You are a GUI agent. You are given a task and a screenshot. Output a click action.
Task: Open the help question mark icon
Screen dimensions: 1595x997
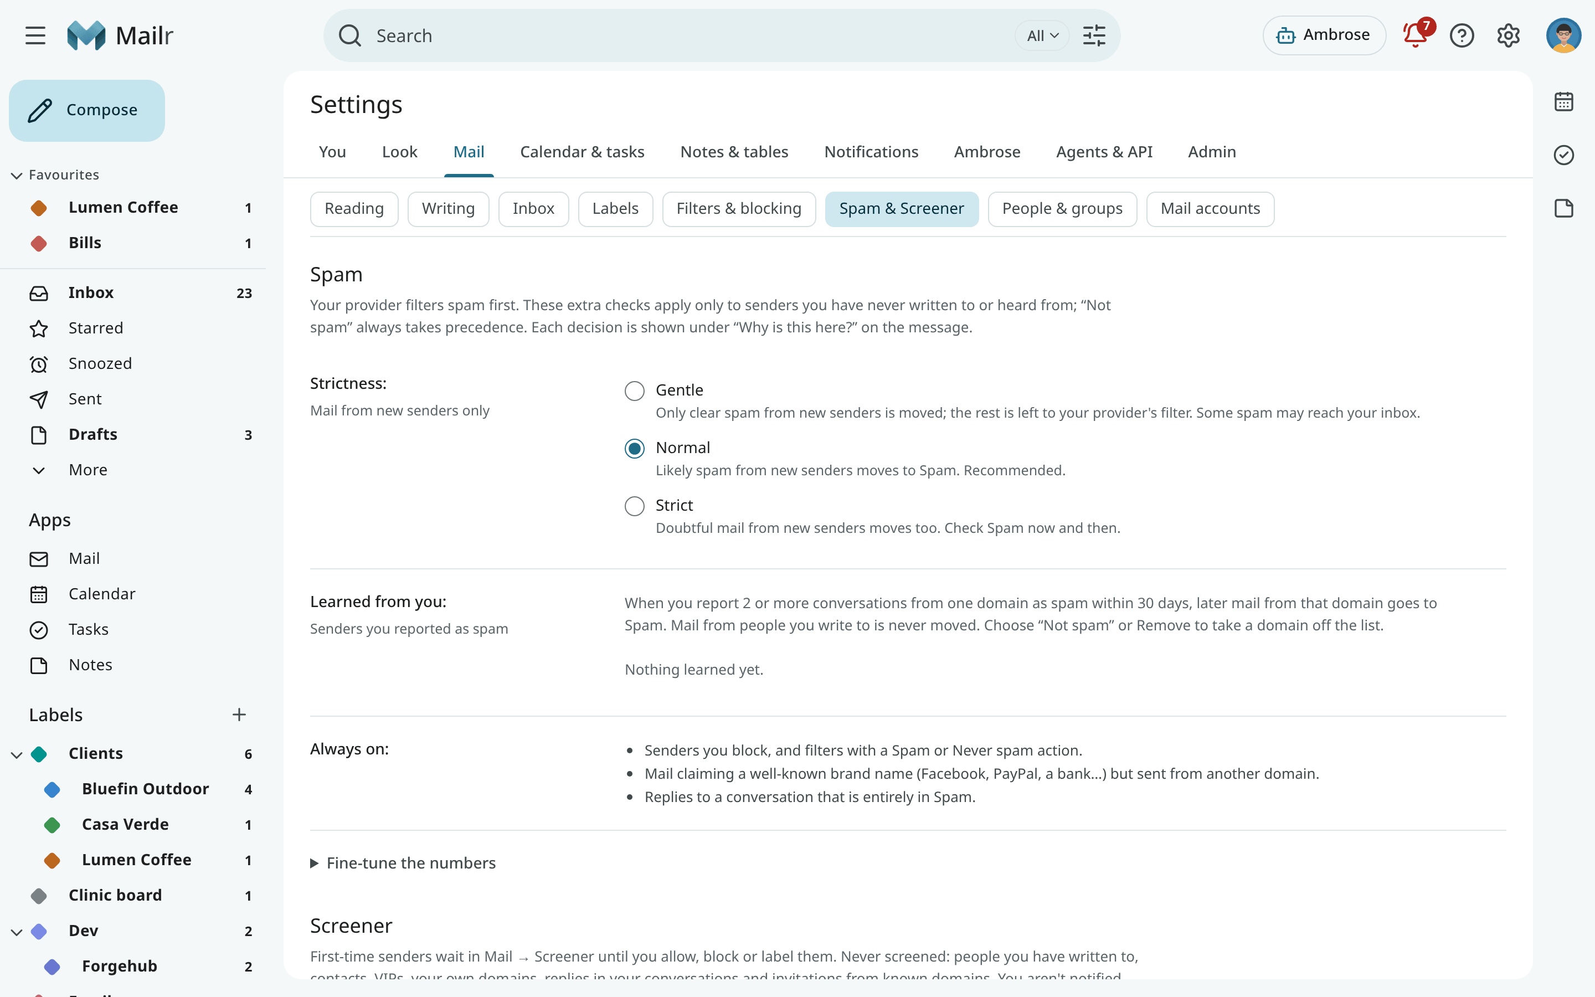(1462, 35)
